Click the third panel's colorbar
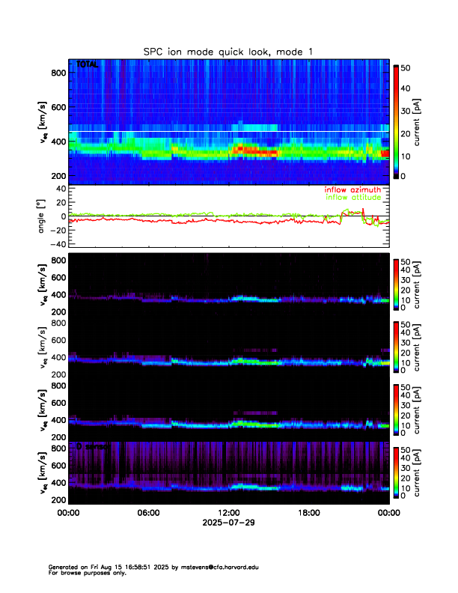 396,347
